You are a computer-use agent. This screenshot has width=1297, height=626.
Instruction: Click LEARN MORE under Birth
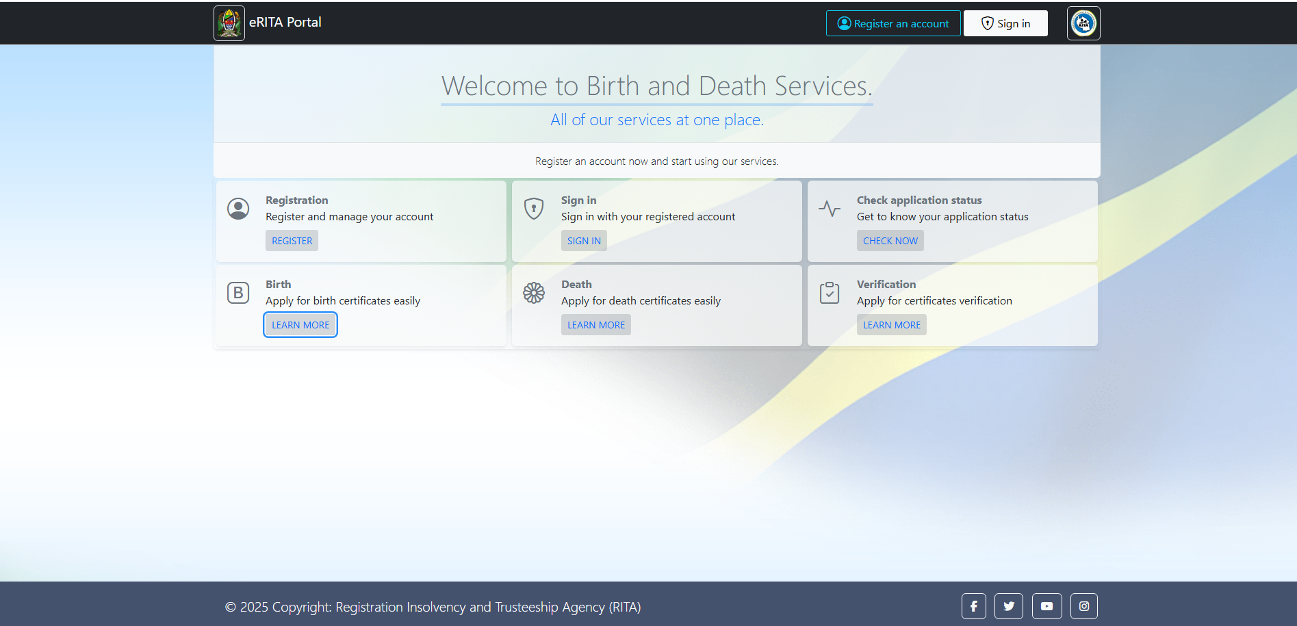[300, 325]
